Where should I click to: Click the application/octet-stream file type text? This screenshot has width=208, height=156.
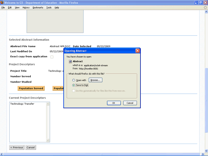point(96,65)
